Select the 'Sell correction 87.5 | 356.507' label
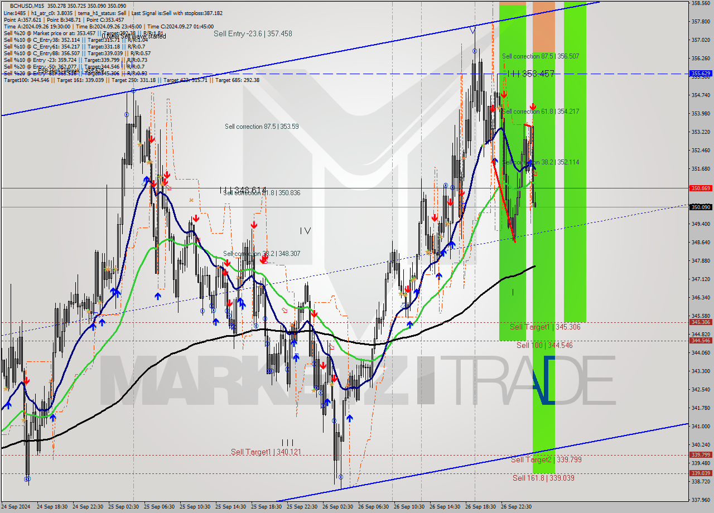The height and width of the screenshot is (513, 714). (x=541, y=56)
